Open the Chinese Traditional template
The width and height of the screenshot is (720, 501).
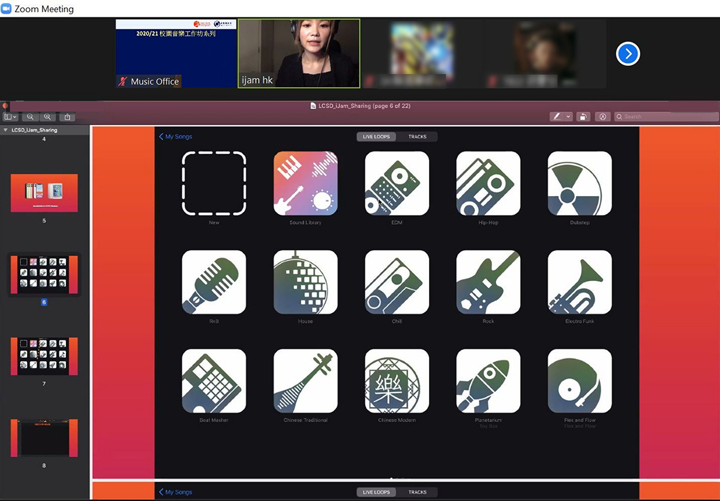pyautogui.click(x=305, y=381)
